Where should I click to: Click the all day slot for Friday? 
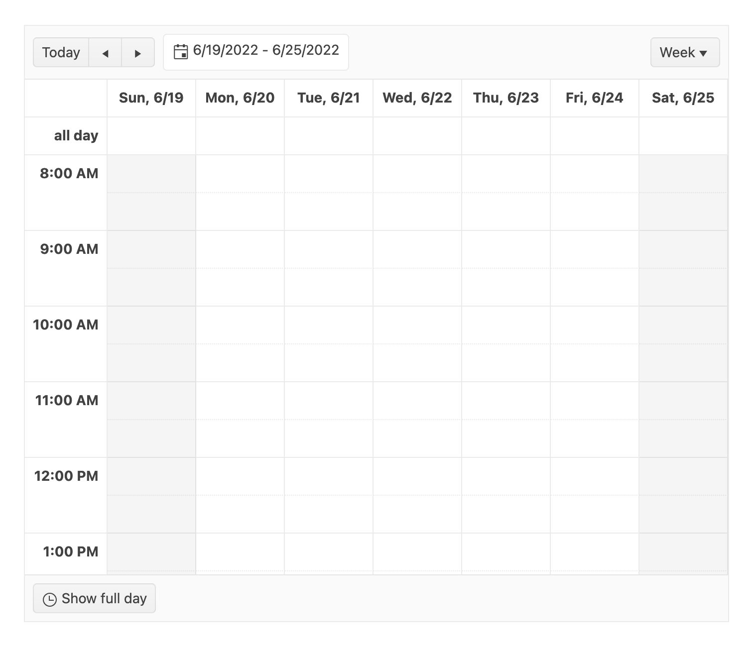(595, 136)
